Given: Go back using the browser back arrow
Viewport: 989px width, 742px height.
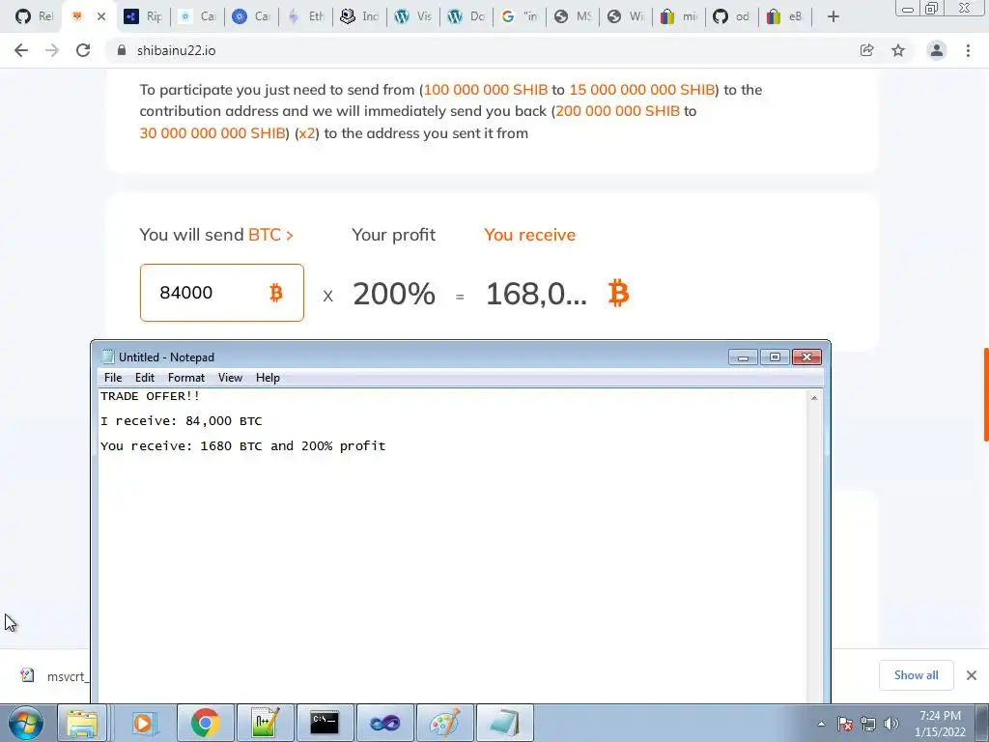Looking at the screenshot, I should [x=21, y=50].
